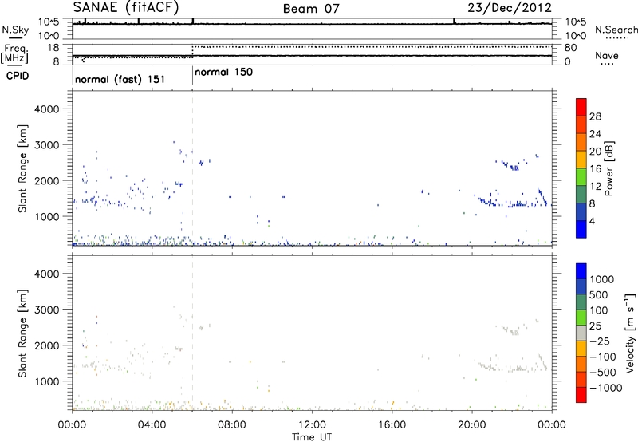The image size is (638, 442).
Task: Click the '1000' range tick of Velocity panel
Action: (x=46, y=381)
